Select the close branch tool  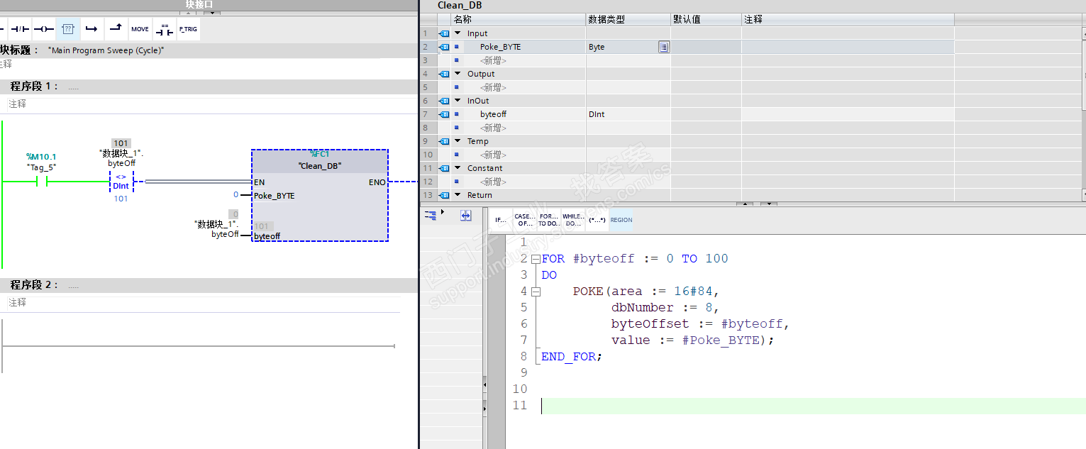116,29
